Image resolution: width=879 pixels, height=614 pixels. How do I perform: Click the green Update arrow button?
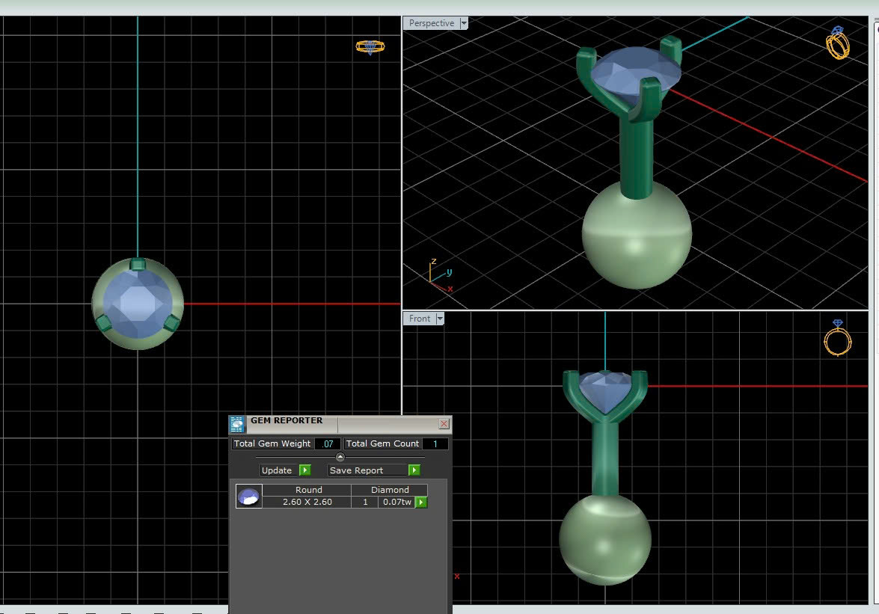(x=304, y=470)
